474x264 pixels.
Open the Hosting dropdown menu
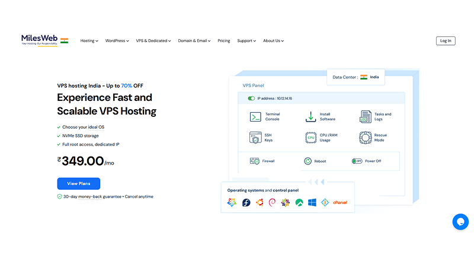[x=89, y=41]
